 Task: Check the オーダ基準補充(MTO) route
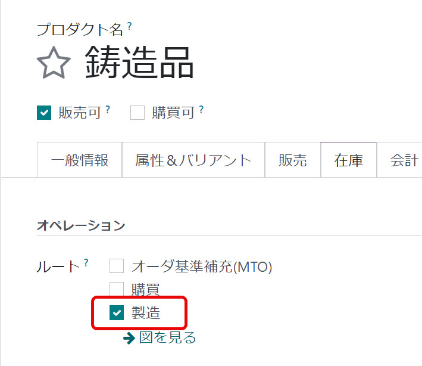point(117,266)
